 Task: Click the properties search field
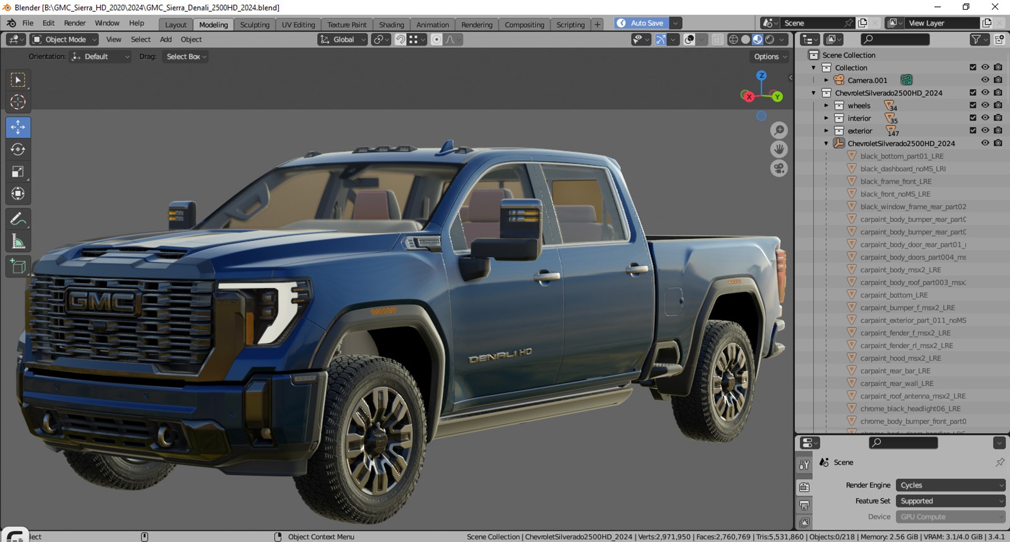pos(903,443)
